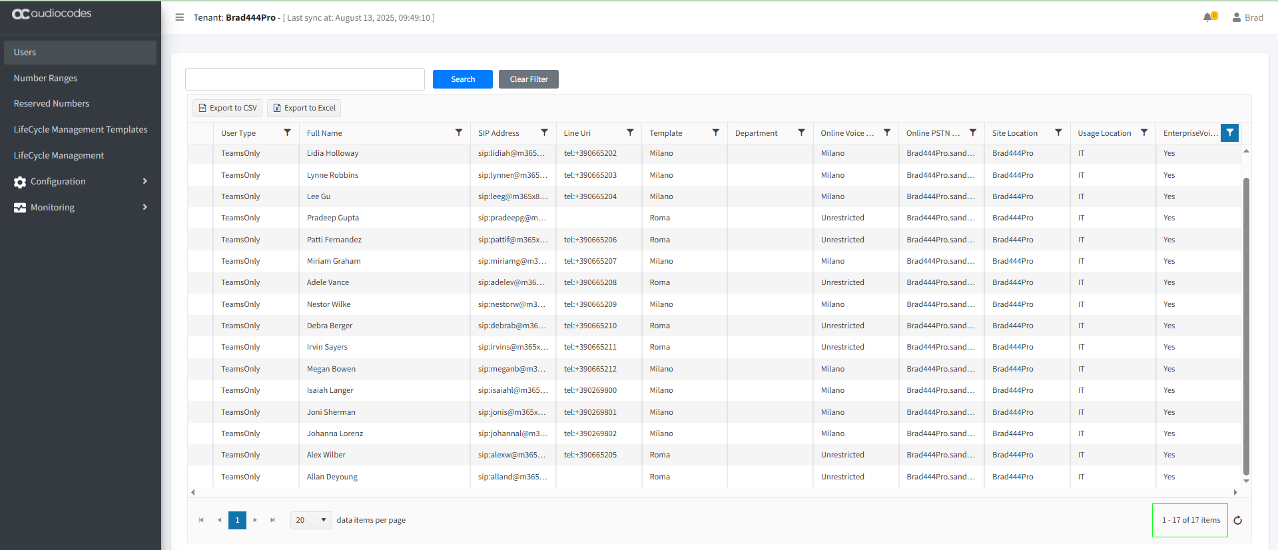Open filter for SIP Address column
The height and width of the screenshot is (550, 1278).
544,133
